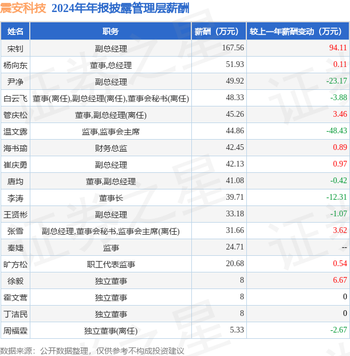Select the name cell 宋钊
The width and height of the screenshot is (350, 356).
pos(15,49)
